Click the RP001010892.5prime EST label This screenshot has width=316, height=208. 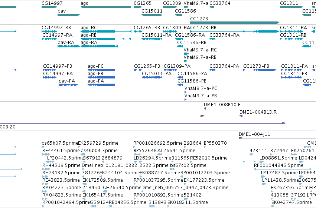coord(158,195)
